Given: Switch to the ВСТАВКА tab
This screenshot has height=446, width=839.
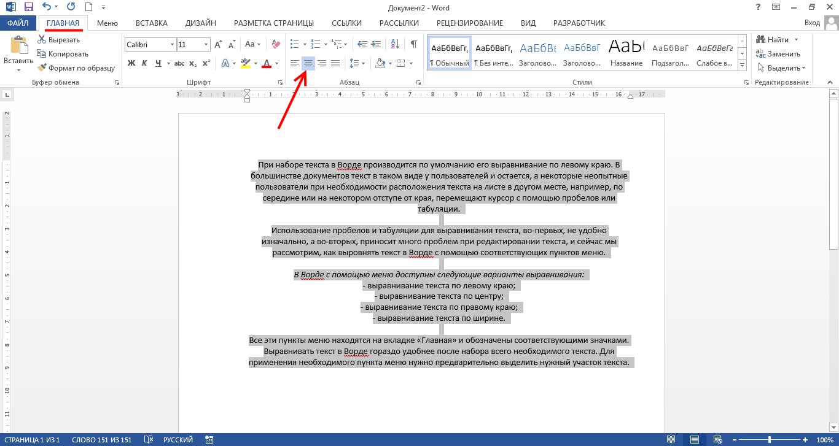Looking at the screenshot, I should [151, 23].
